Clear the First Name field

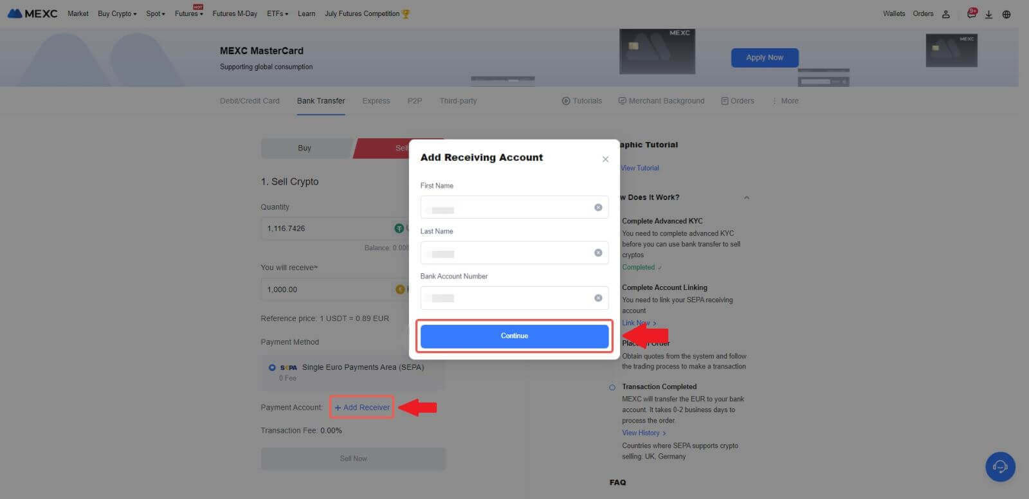point(598,207)
